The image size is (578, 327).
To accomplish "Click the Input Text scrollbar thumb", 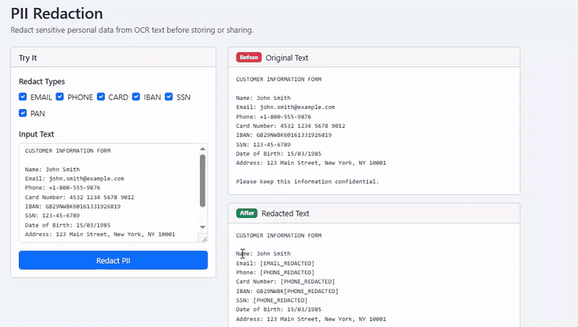I will click(202, 180).
